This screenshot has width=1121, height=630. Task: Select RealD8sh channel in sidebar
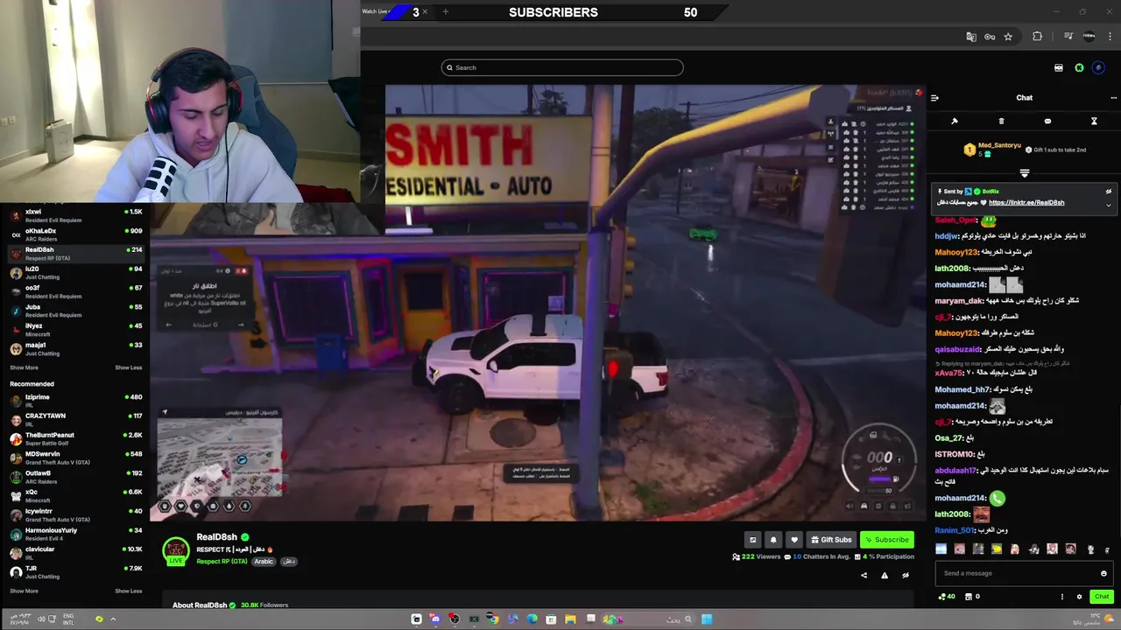[77, 254]
